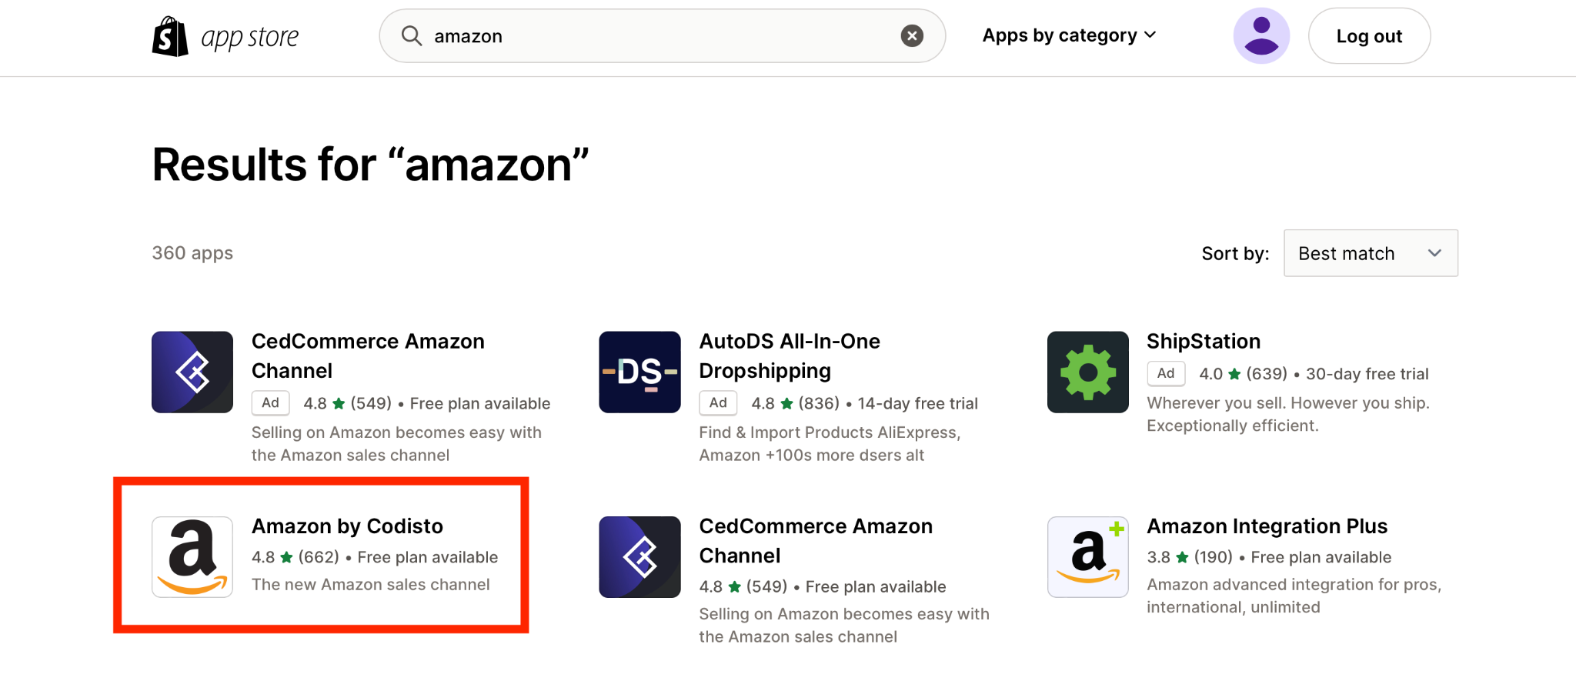Screen dimensions: 1576x691
Task: Click the search magnifier icon
Action: [x=412, y=35]
